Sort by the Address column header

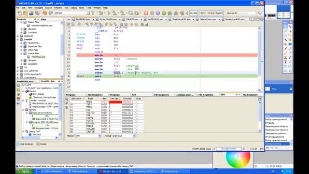[78, 99]
